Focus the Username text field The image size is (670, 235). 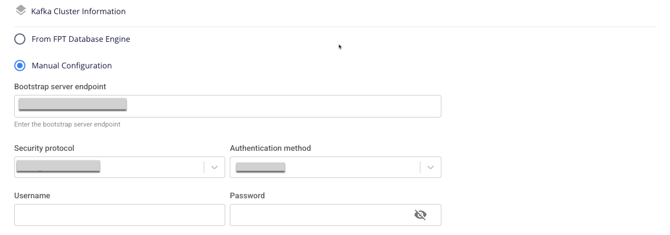coord(119,215)
